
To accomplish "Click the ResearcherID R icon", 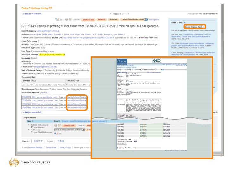I will [146, 20].
